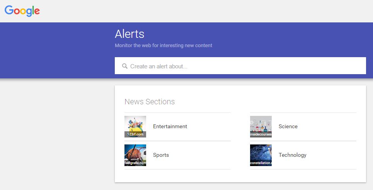Click the Sports thumbnail image

(135, 153)
